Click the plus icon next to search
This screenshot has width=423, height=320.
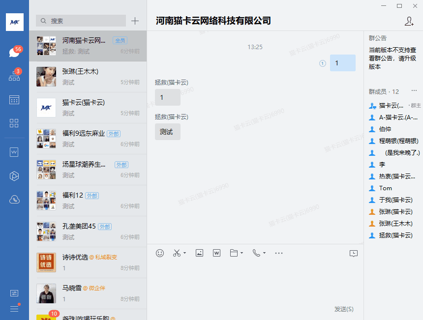pos(135,21)
